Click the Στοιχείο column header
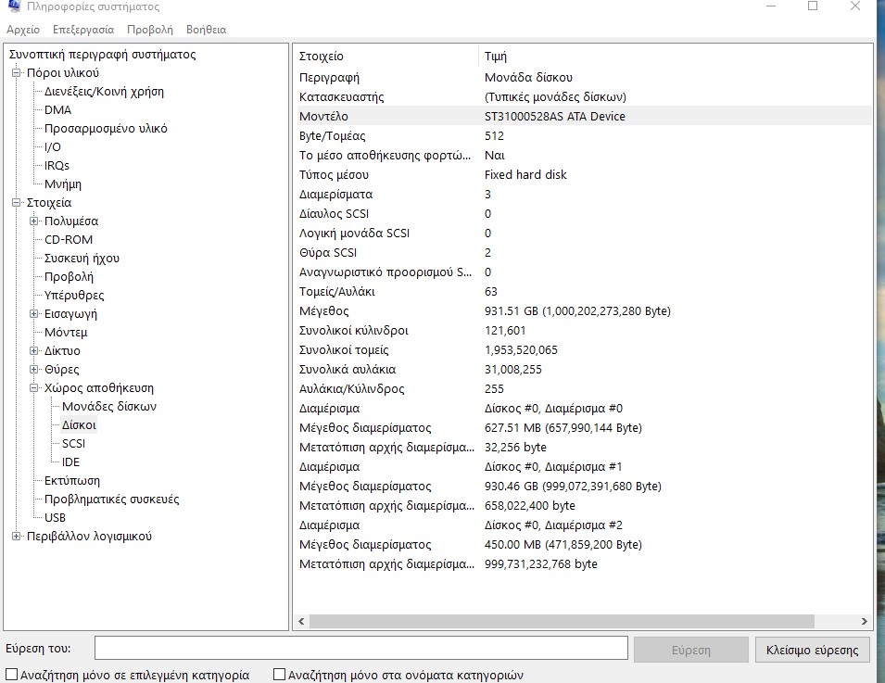Screen dimensions: 885x683 387,56
